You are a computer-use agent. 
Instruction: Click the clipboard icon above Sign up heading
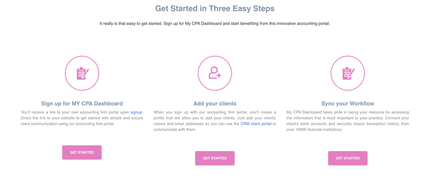[x=82, y=73]
